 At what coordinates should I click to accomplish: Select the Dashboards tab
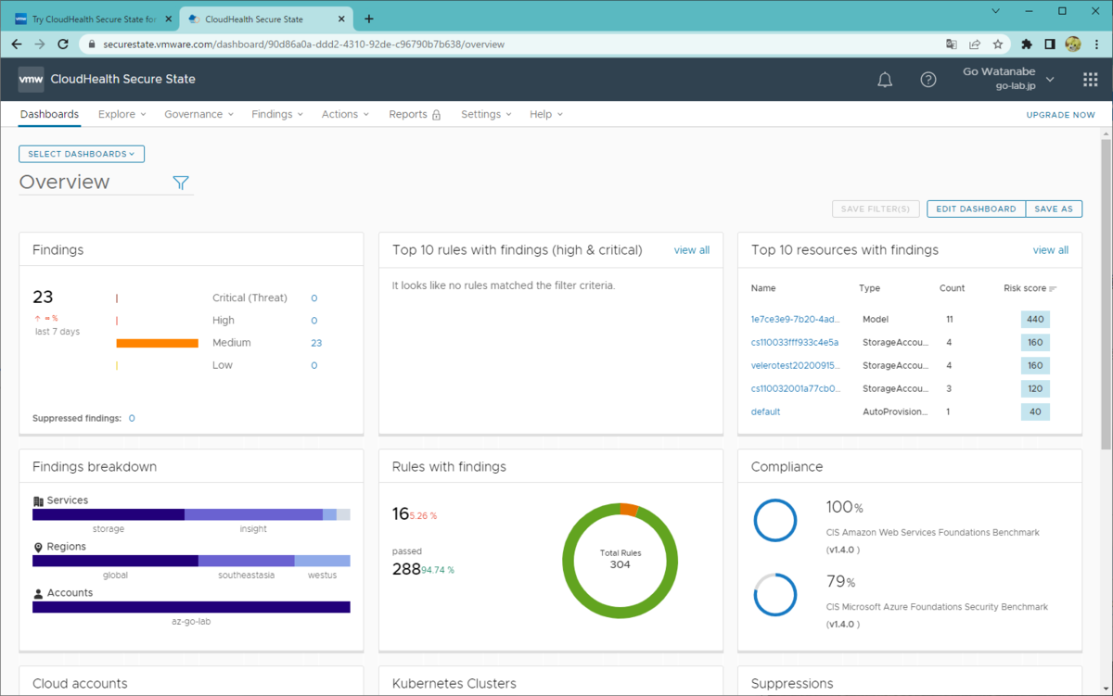[x=49, y=114]
